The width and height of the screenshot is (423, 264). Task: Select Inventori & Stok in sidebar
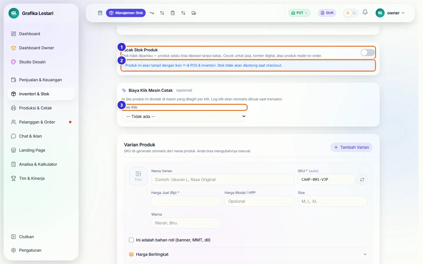pos(41,94)
